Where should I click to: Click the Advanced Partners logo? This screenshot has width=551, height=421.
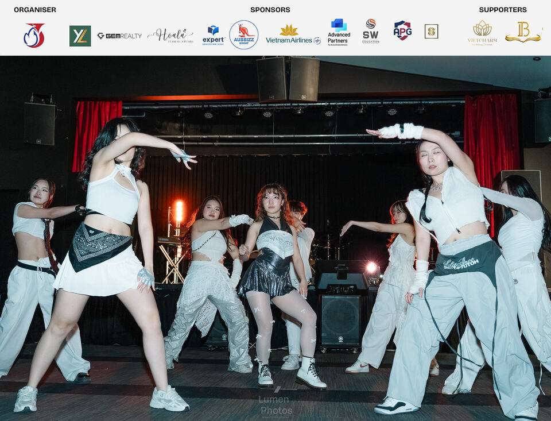click(339, 32)
